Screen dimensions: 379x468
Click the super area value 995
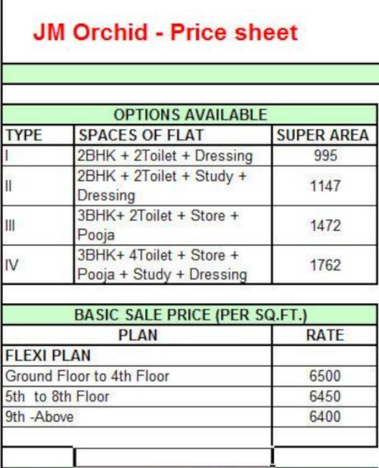pos(325,156)
